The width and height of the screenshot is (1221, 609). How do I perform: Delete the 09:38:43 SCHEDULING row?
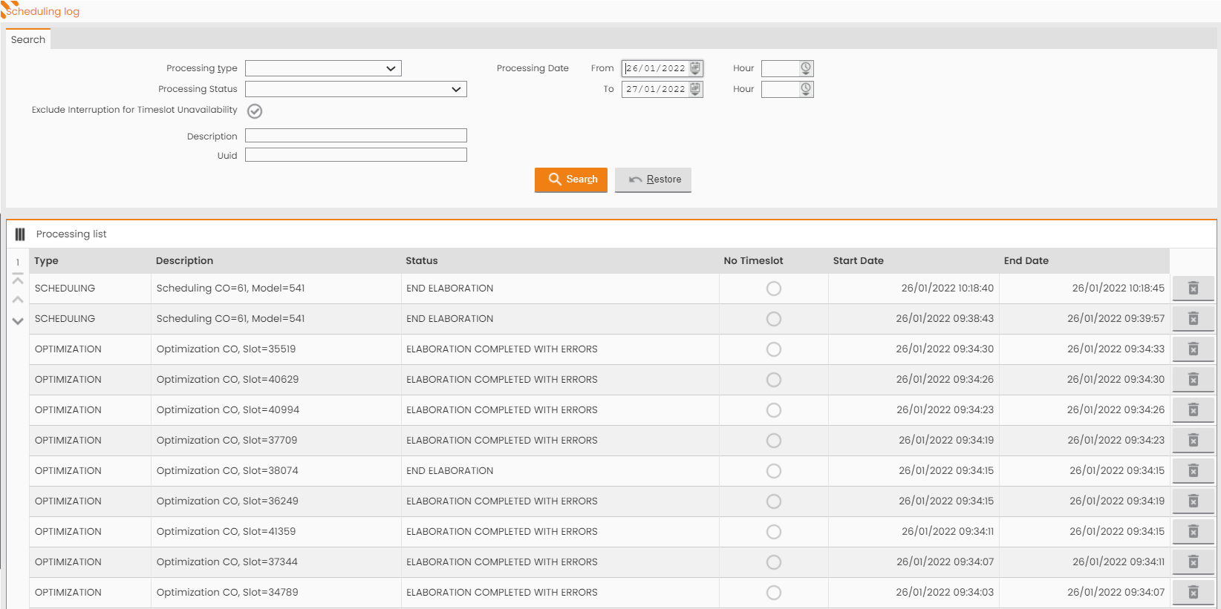pos(1194,319)
